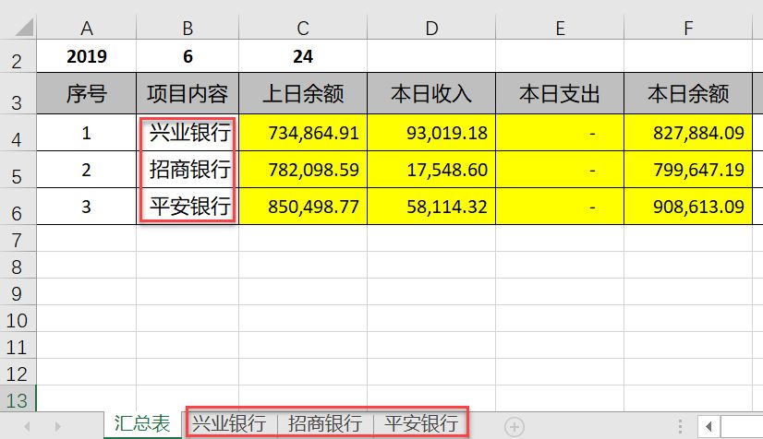This screenshot has width=763, height=439.
Task: Select column B header
Action: pyautogui.click(x=188, y=29)
